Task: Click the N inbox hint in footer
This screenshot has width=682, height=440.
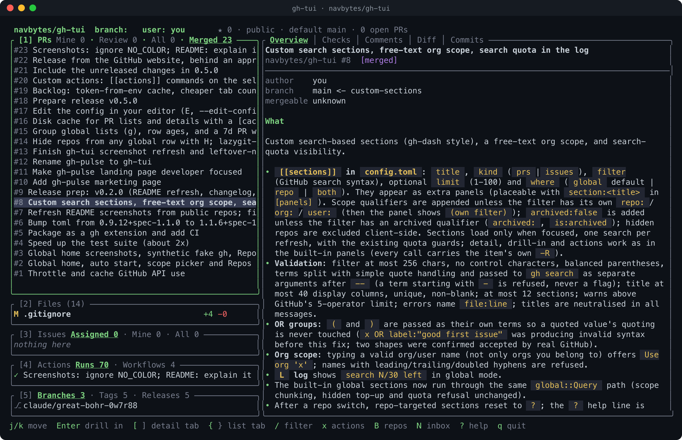Action: coord(433,426)
